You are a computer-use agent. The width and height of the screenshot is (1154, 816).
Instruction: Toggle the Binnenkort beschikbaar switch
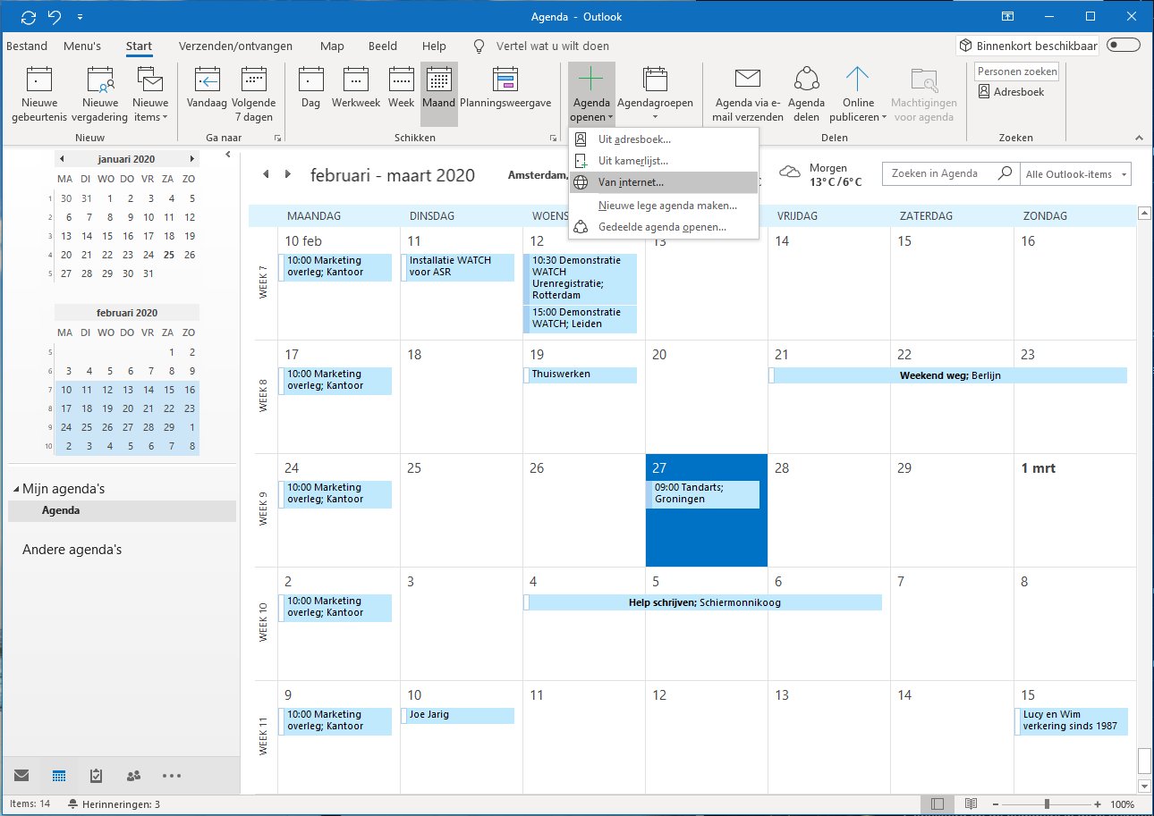click(x=1124, y=45)
